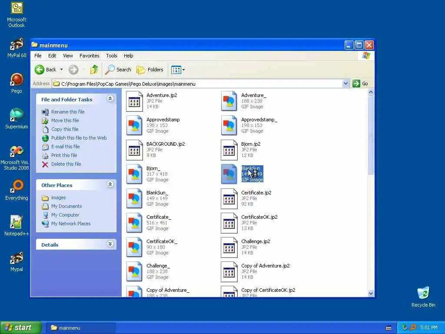Click Copy this file link

65,129
